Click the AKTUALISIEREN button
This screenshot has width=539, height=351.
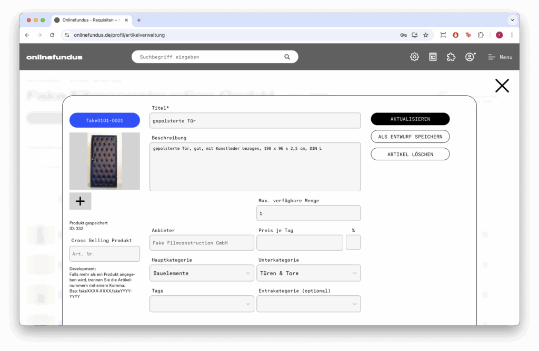pyautogui.click(x=410, y=119)
